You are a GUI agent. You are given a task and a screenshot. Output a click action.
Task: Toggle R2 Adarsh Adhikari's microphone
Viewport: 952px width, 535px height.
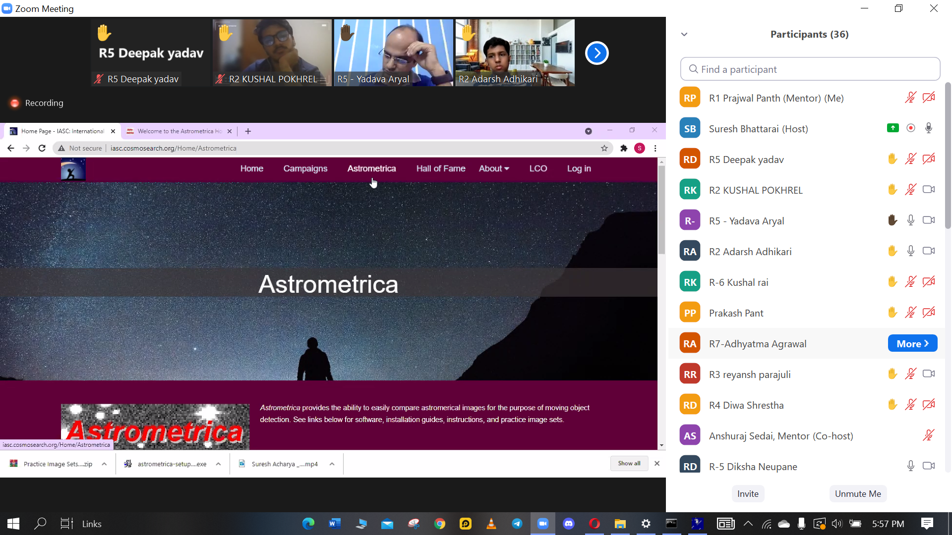pyautogui.click(x=910, y=251)
